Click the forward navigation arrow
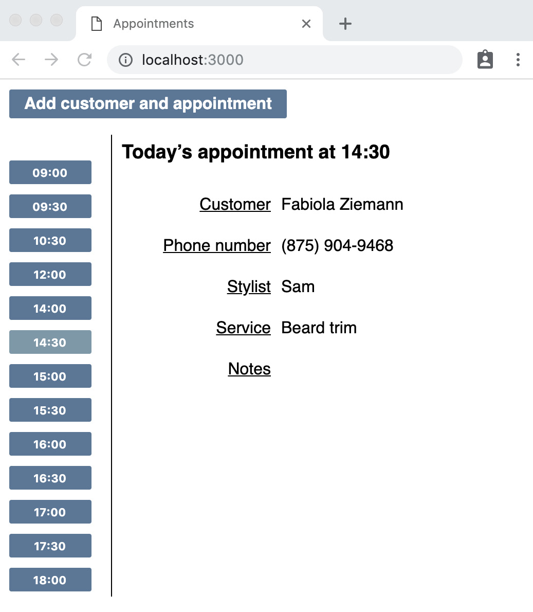 51,60
